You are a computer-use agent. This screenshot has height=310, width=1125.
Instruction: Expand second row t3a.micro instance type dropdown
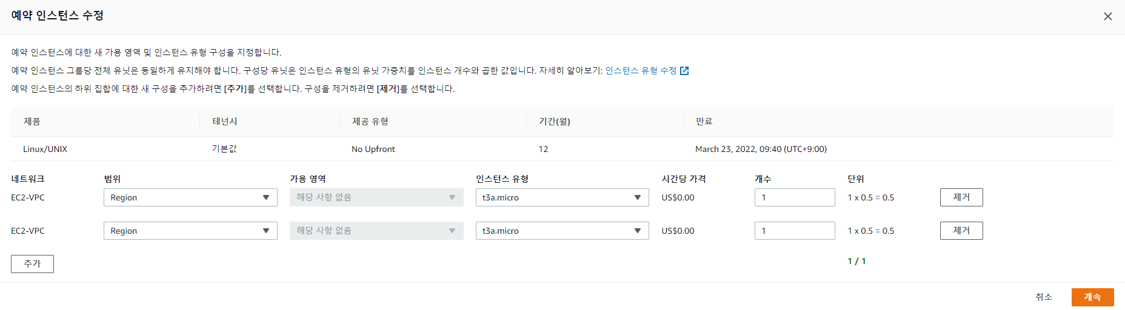coord(562,231)
